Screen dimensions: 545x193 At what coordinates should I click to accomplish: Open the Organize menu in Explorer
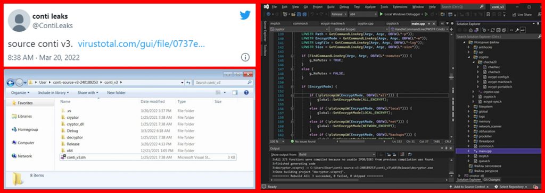pos(20,92)
